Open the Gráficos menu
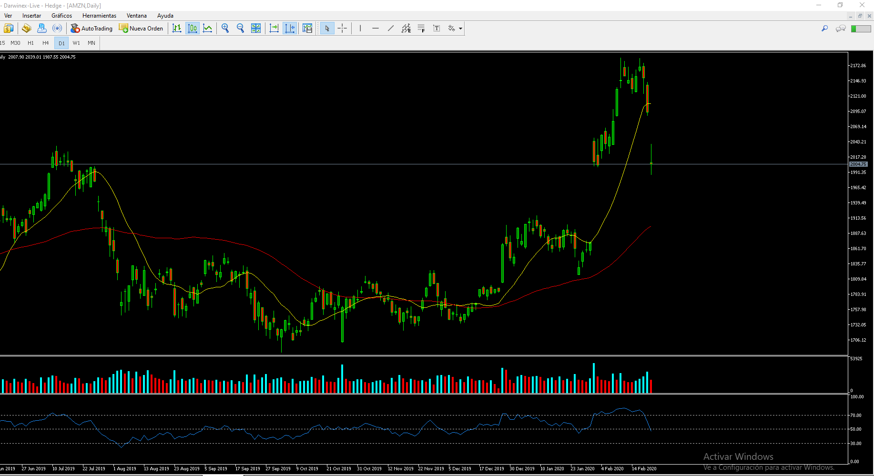The width and height of the screenshot is (874, 476). 62,16
